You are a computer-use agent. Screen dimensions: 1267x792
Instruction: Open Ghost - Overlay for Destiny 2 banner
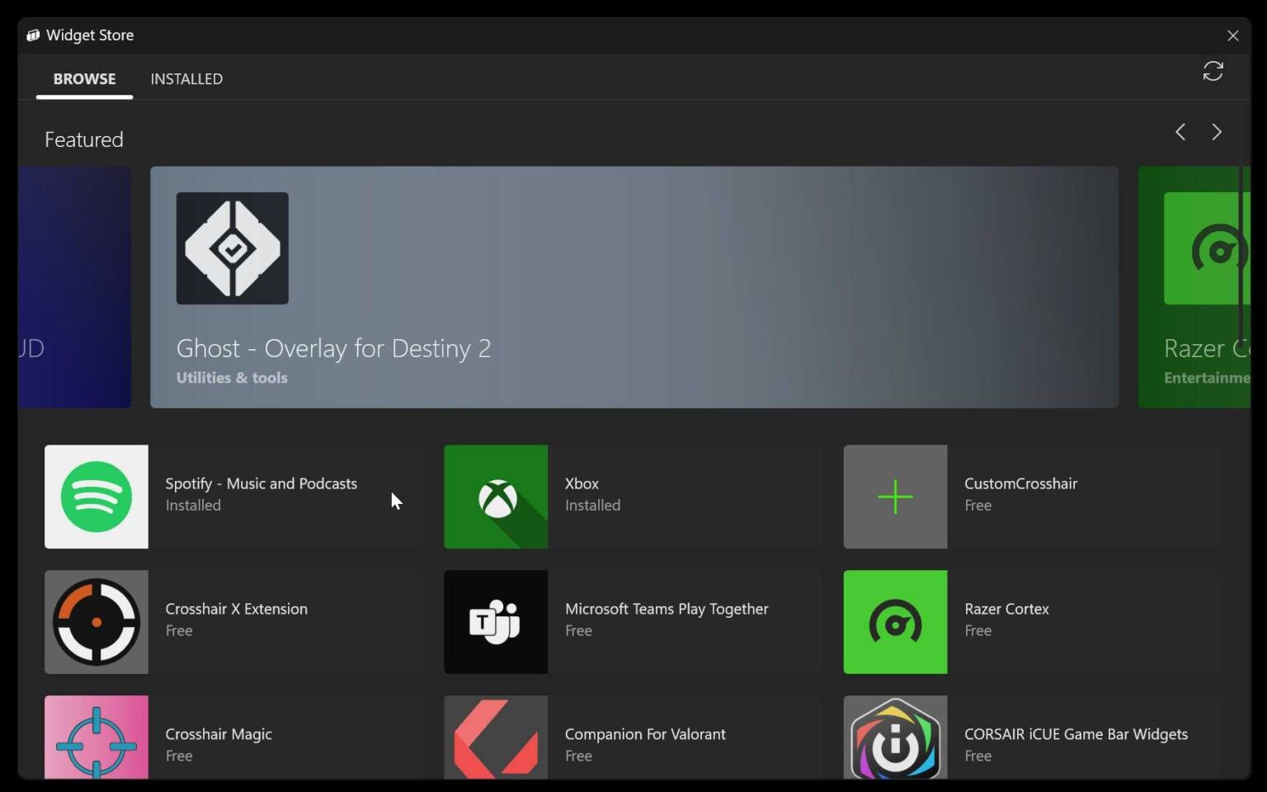point(634,287)
